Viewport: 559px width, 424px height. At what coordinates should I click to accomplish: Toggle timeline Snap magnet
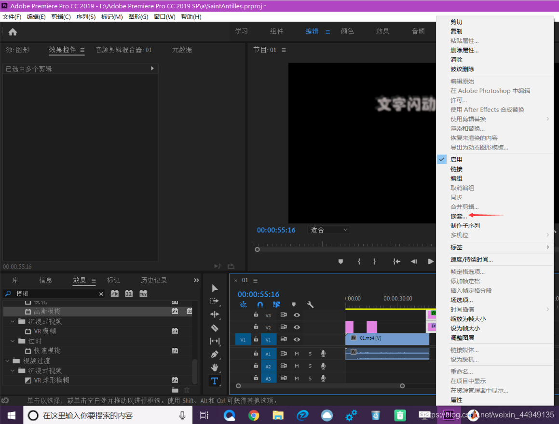[260, 304]
